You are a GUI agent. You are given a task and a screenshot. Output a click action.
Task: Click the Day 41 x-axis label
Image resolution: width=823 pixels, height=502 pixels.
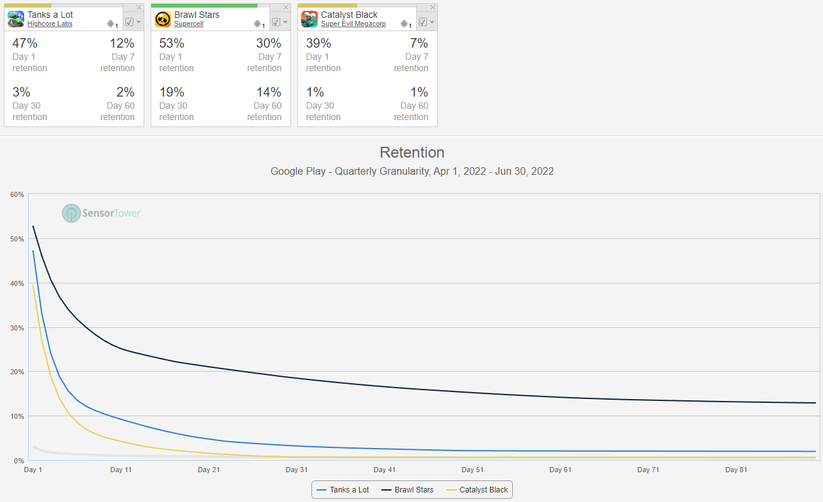[x=384, y=470]
